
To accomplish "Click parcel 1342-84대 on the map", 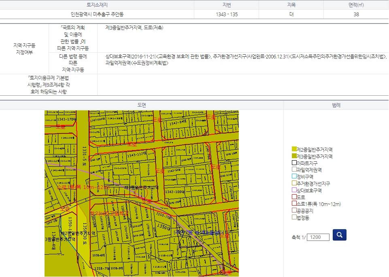I will [x=178, y=123].
